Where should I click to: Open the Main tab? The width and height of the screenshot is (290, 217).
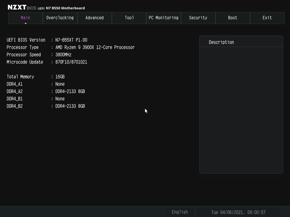pos(26,18)
